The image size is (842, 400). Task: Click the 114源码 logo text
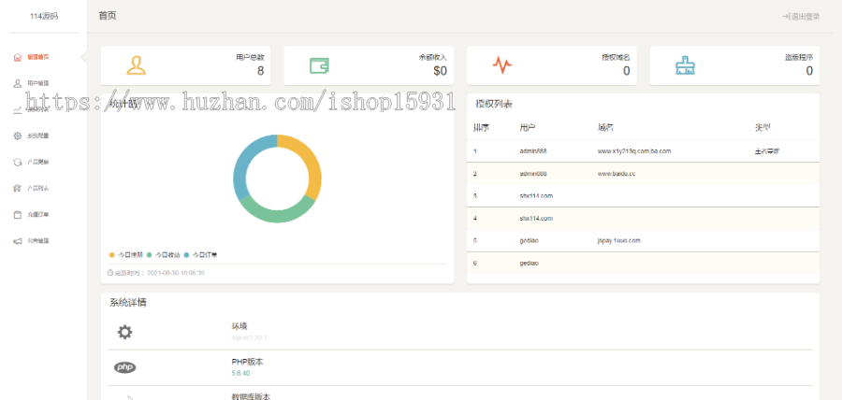(x=43, y=16)
